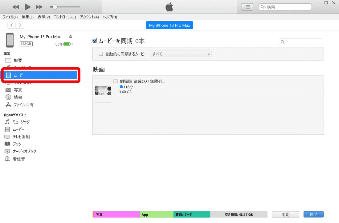Open the 編集(E) menu
This screenshot has width=339, height=223.
point(27,17)
